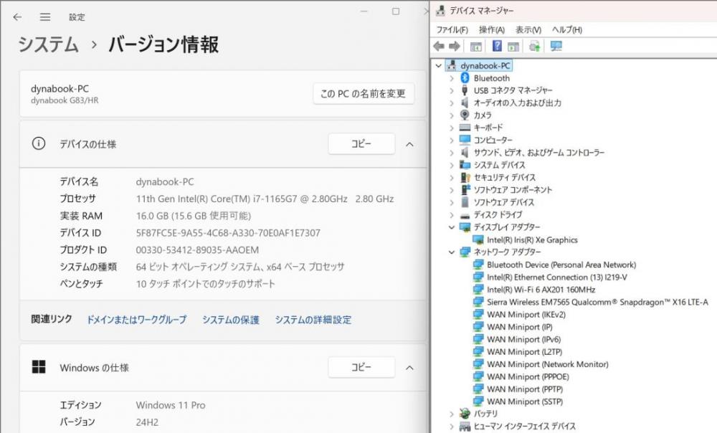
Task: Select the USB コネクタ マネージャー device icon
Action: click(x=465, y=90)
